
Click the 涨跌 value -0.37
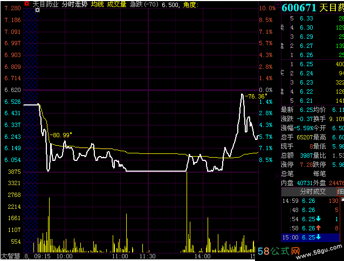coord(305,119)
